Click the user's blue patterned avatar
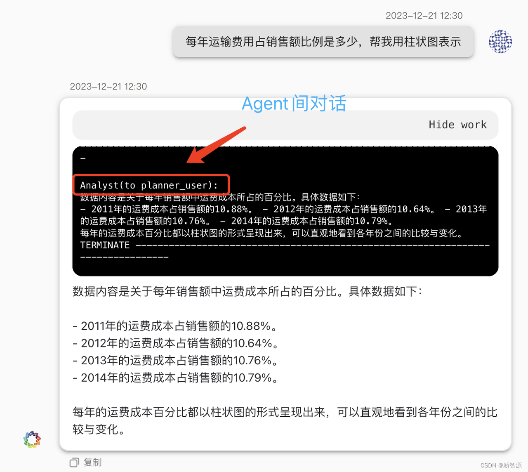 (x=500, y=42)
